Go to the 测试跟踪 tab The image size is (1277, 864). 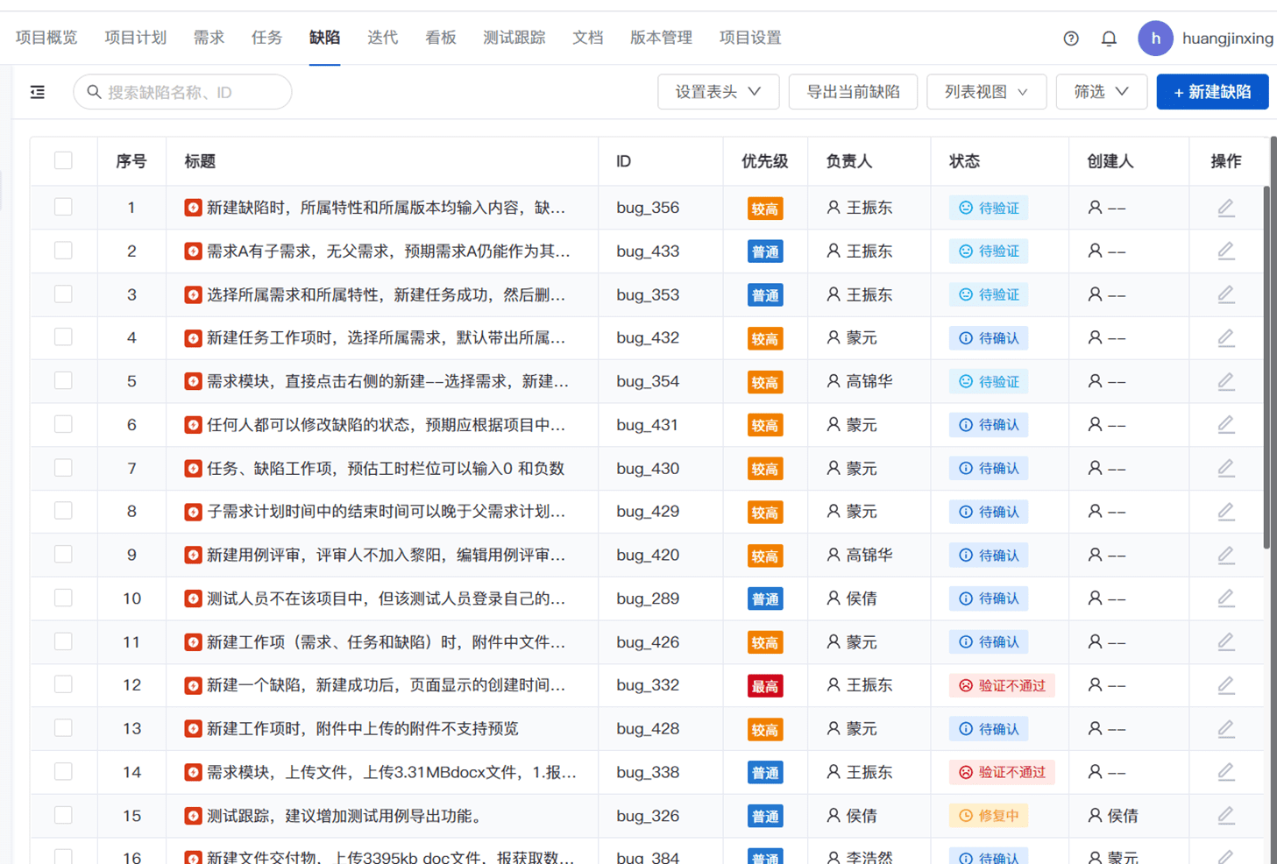tap(514, 38)
